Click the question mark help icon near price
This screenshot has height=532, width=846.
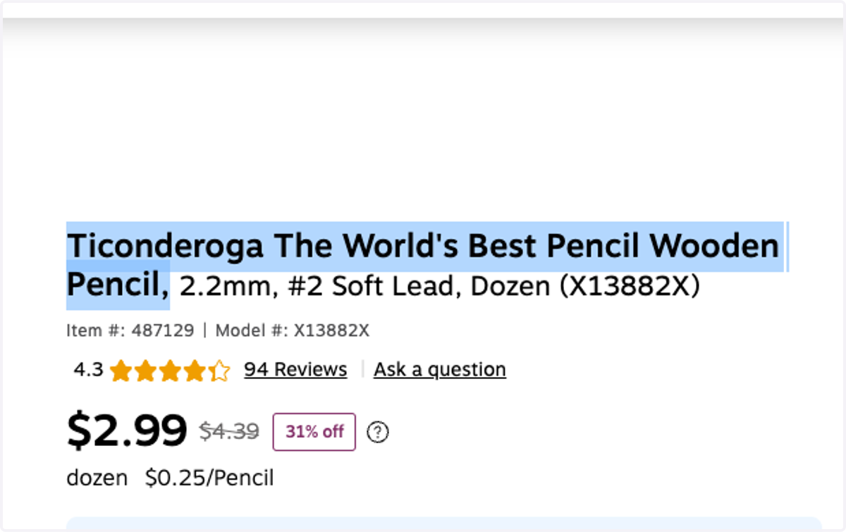pos(379,431)
